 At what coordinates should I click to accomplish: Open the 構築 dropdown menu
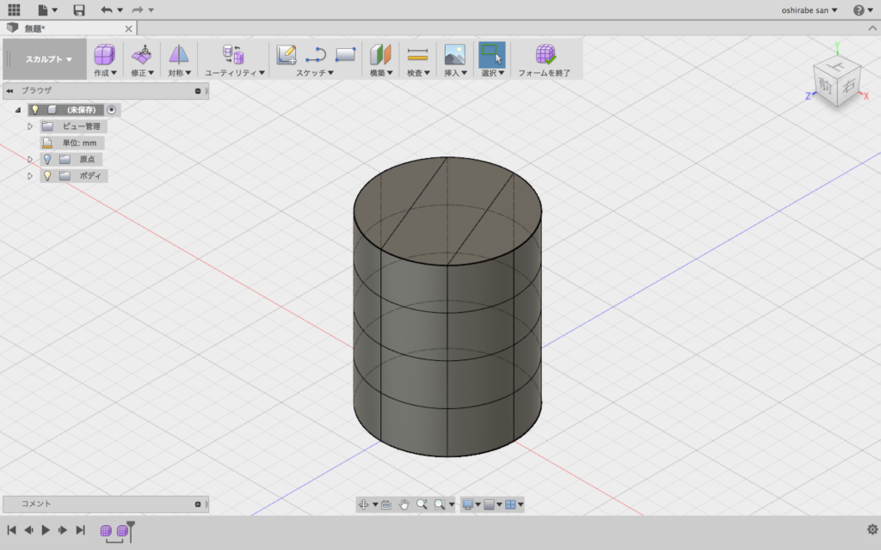(x=381, y=73)
